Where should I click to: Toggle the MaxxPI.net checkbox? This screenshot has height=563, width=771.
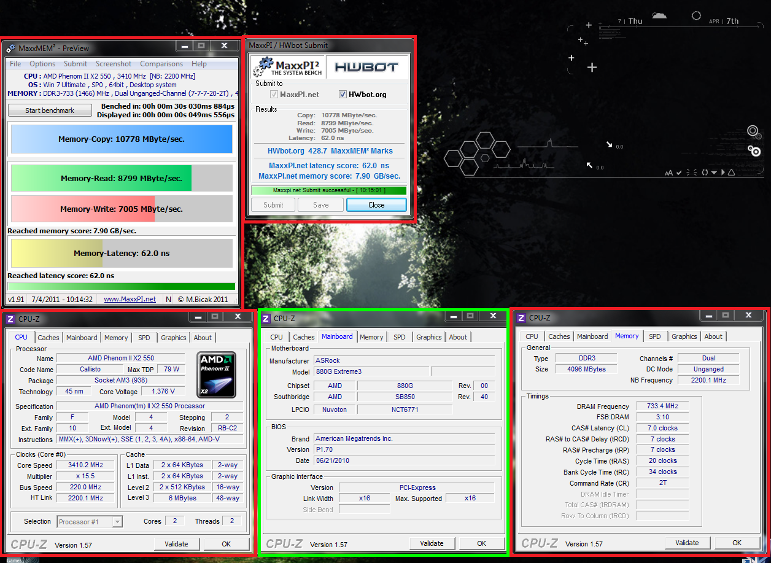tap(274, 95)
